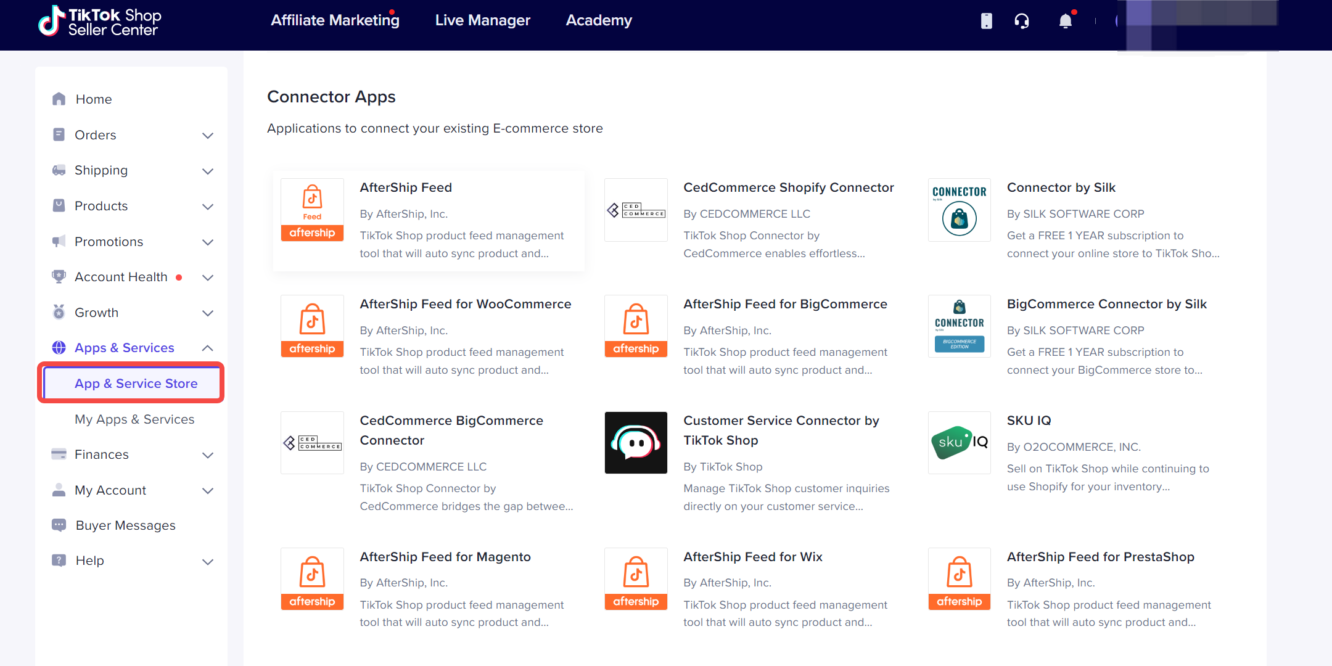Open AfterShip Feed for WooCommerce title

(466, 304)
